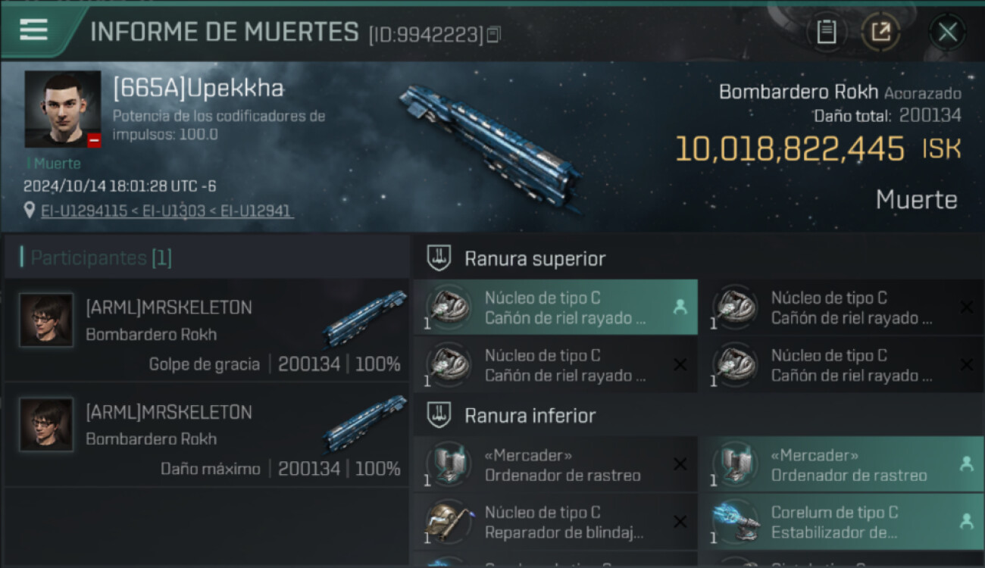The image size is (985, 568).
Task: Open Upekkha's character portrait
Action: [x=63, y=109]
